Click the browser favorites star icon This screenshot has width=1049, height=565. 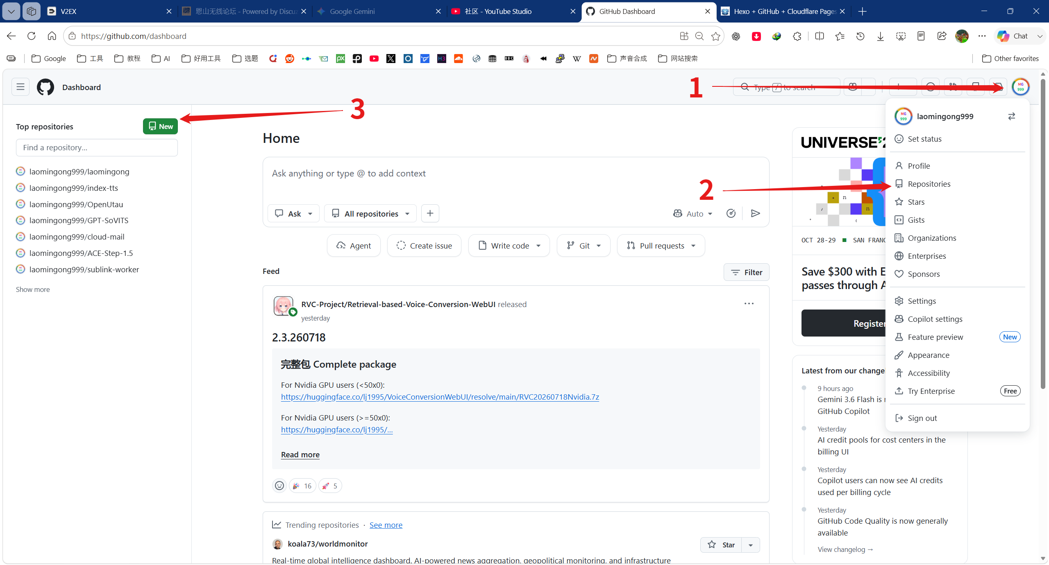[715, 36]
